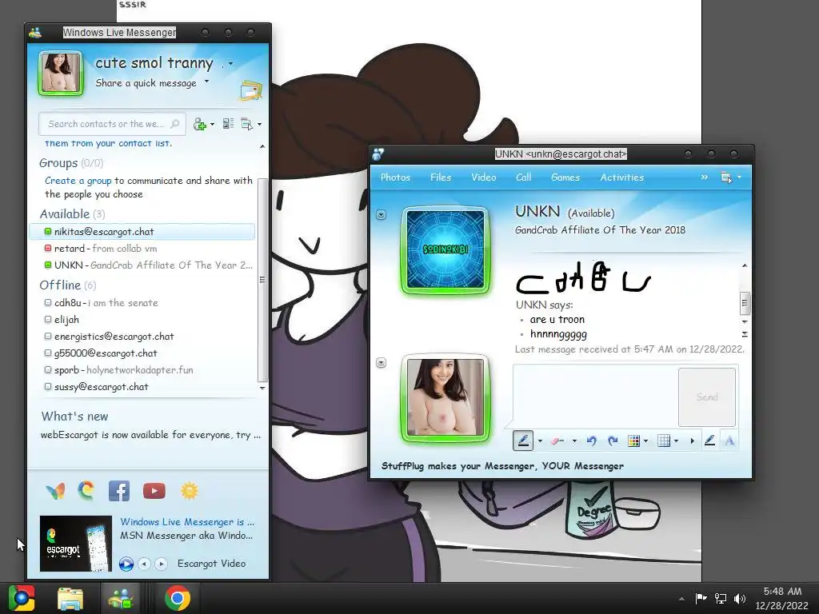
Task: Open the Escargot icon in the bottom bar
Action: point(86,490)
